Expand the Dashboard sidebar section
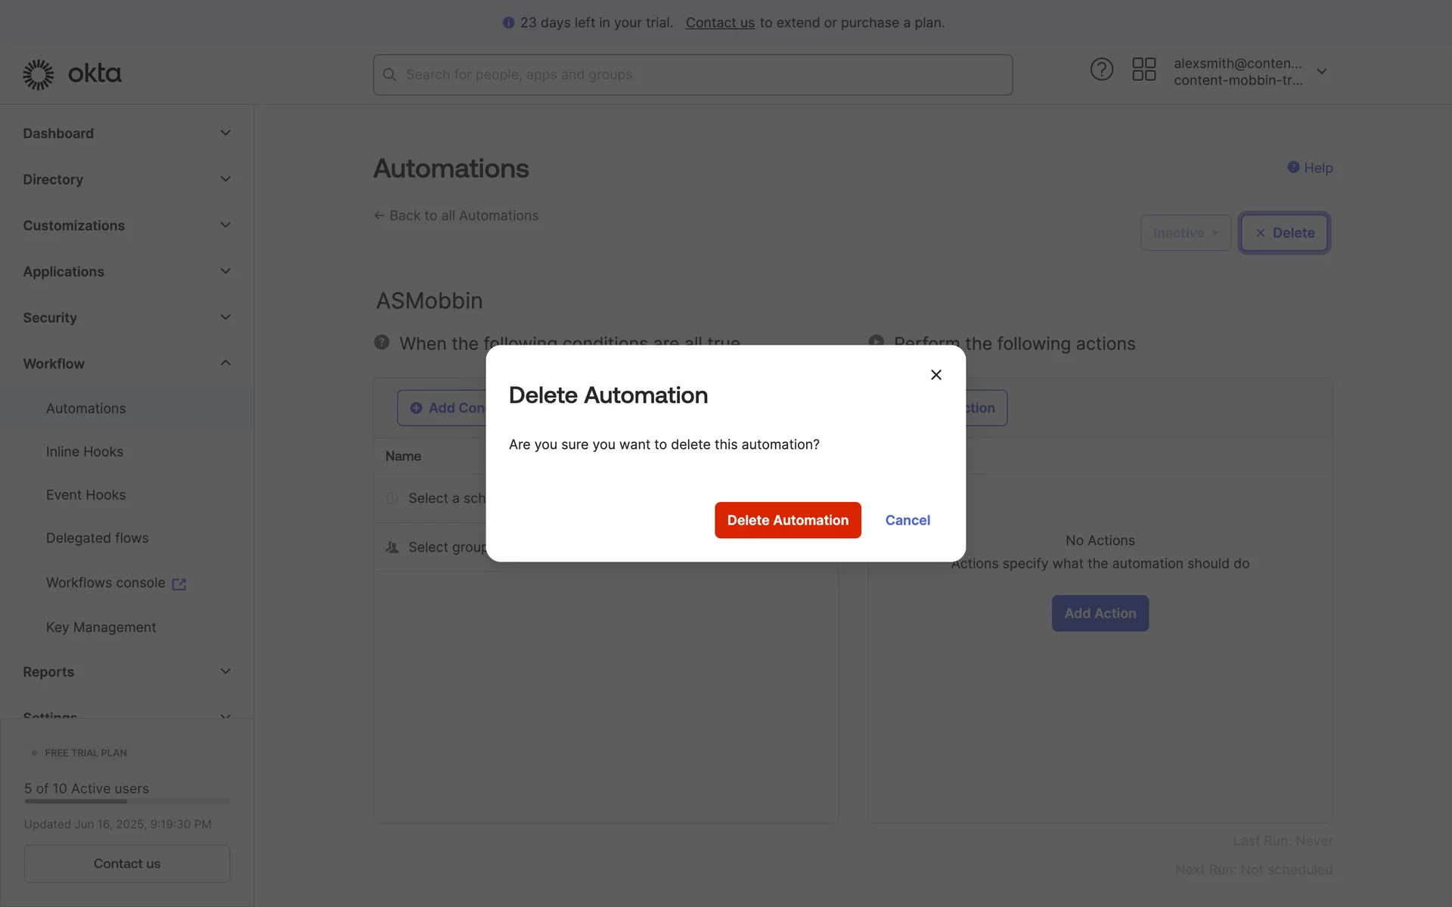Screen dimensions: 1452x907 coord(225,133)
